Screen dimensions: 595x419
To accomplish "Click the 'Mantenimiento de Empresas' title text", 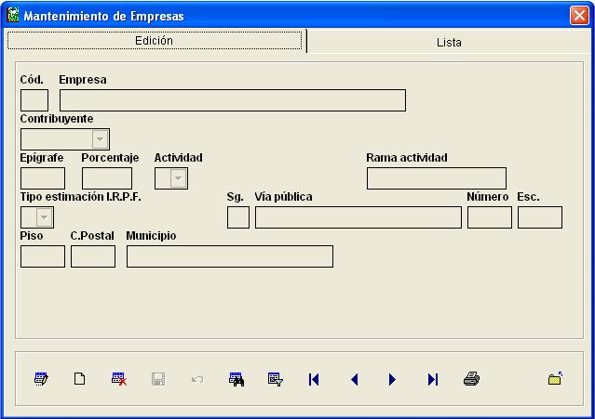I will 103,16.
